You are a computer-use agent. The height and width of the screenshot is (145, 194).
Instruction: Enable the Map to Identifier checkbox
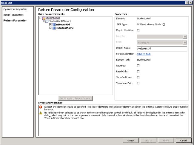(138, 30)
